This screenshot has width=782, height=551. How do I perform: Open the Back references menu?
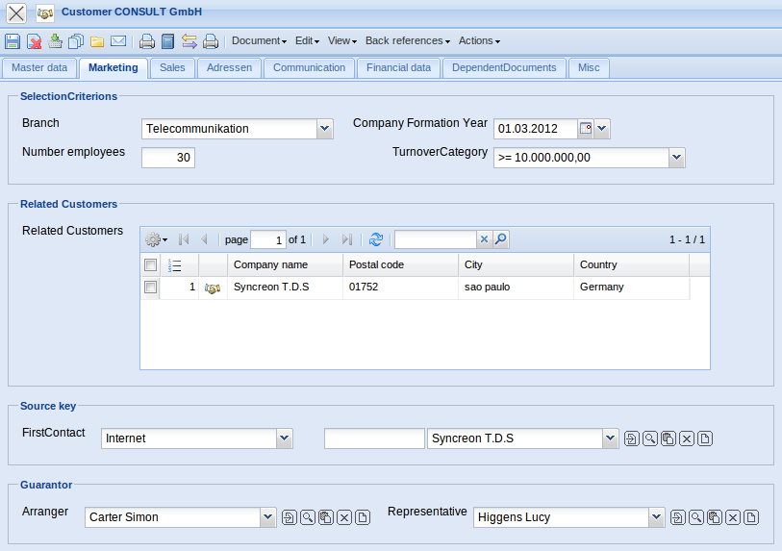(x=407, y=41)
